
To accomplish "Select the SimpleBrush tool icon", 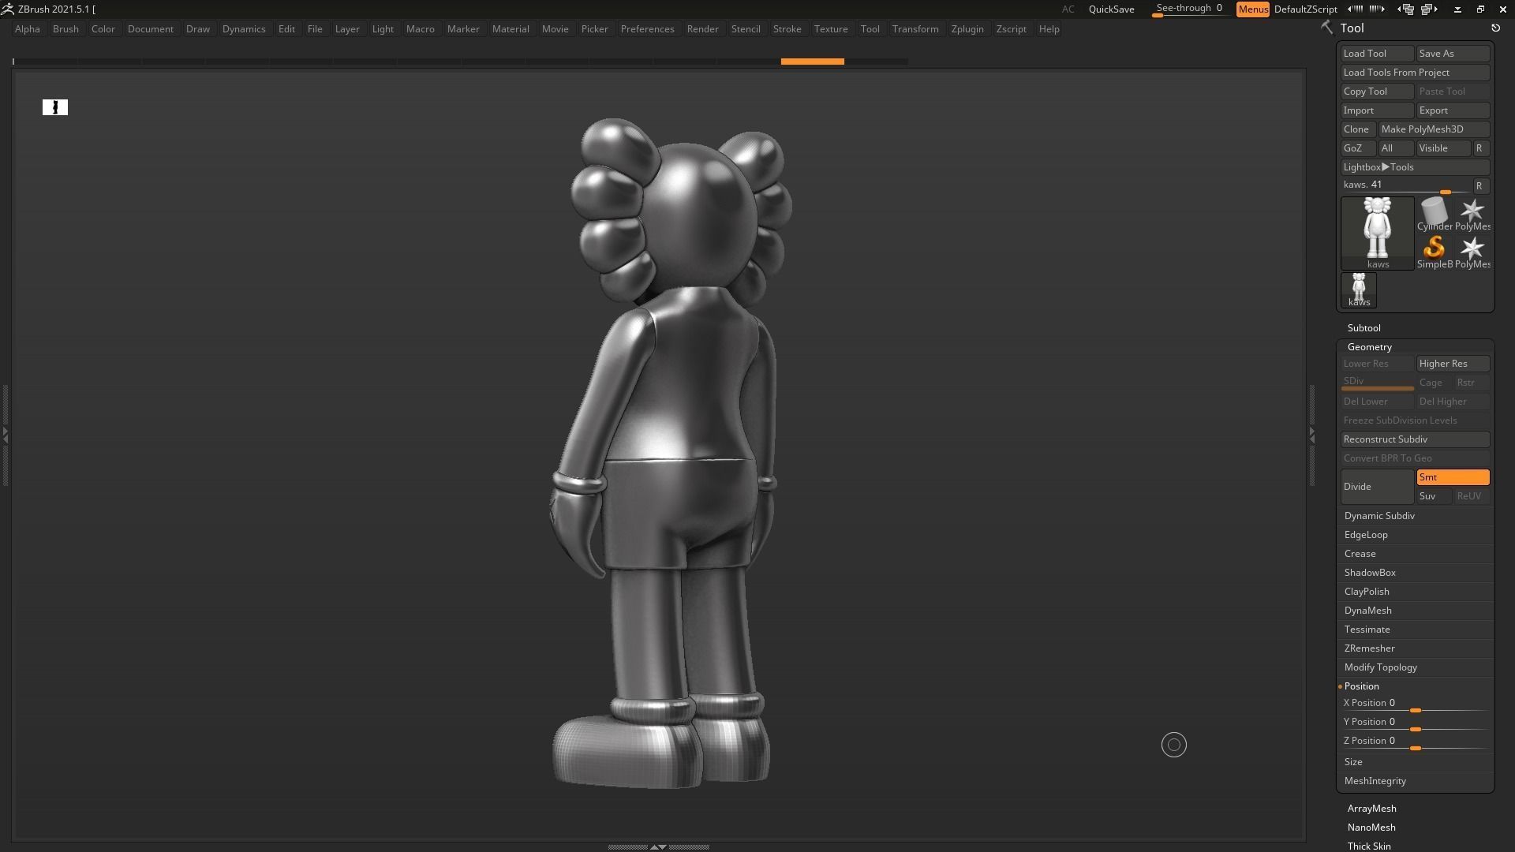I will point(1434,252).
